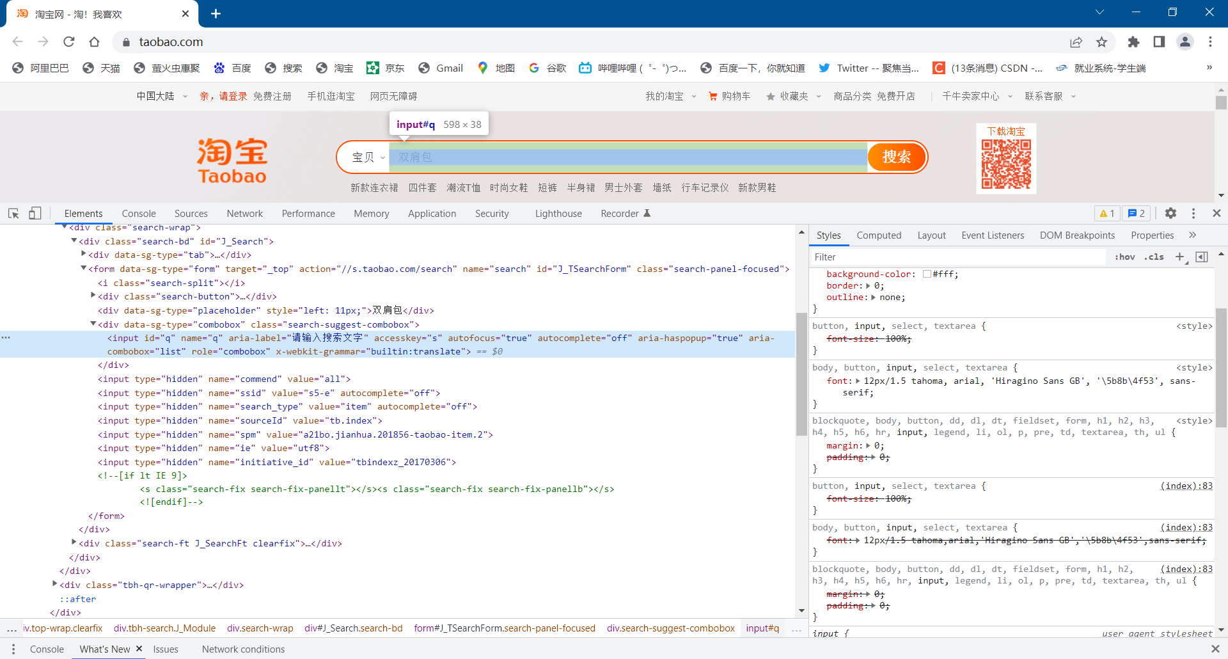
Task: Open the Gmail bookmark
Action: click(441, 68)
